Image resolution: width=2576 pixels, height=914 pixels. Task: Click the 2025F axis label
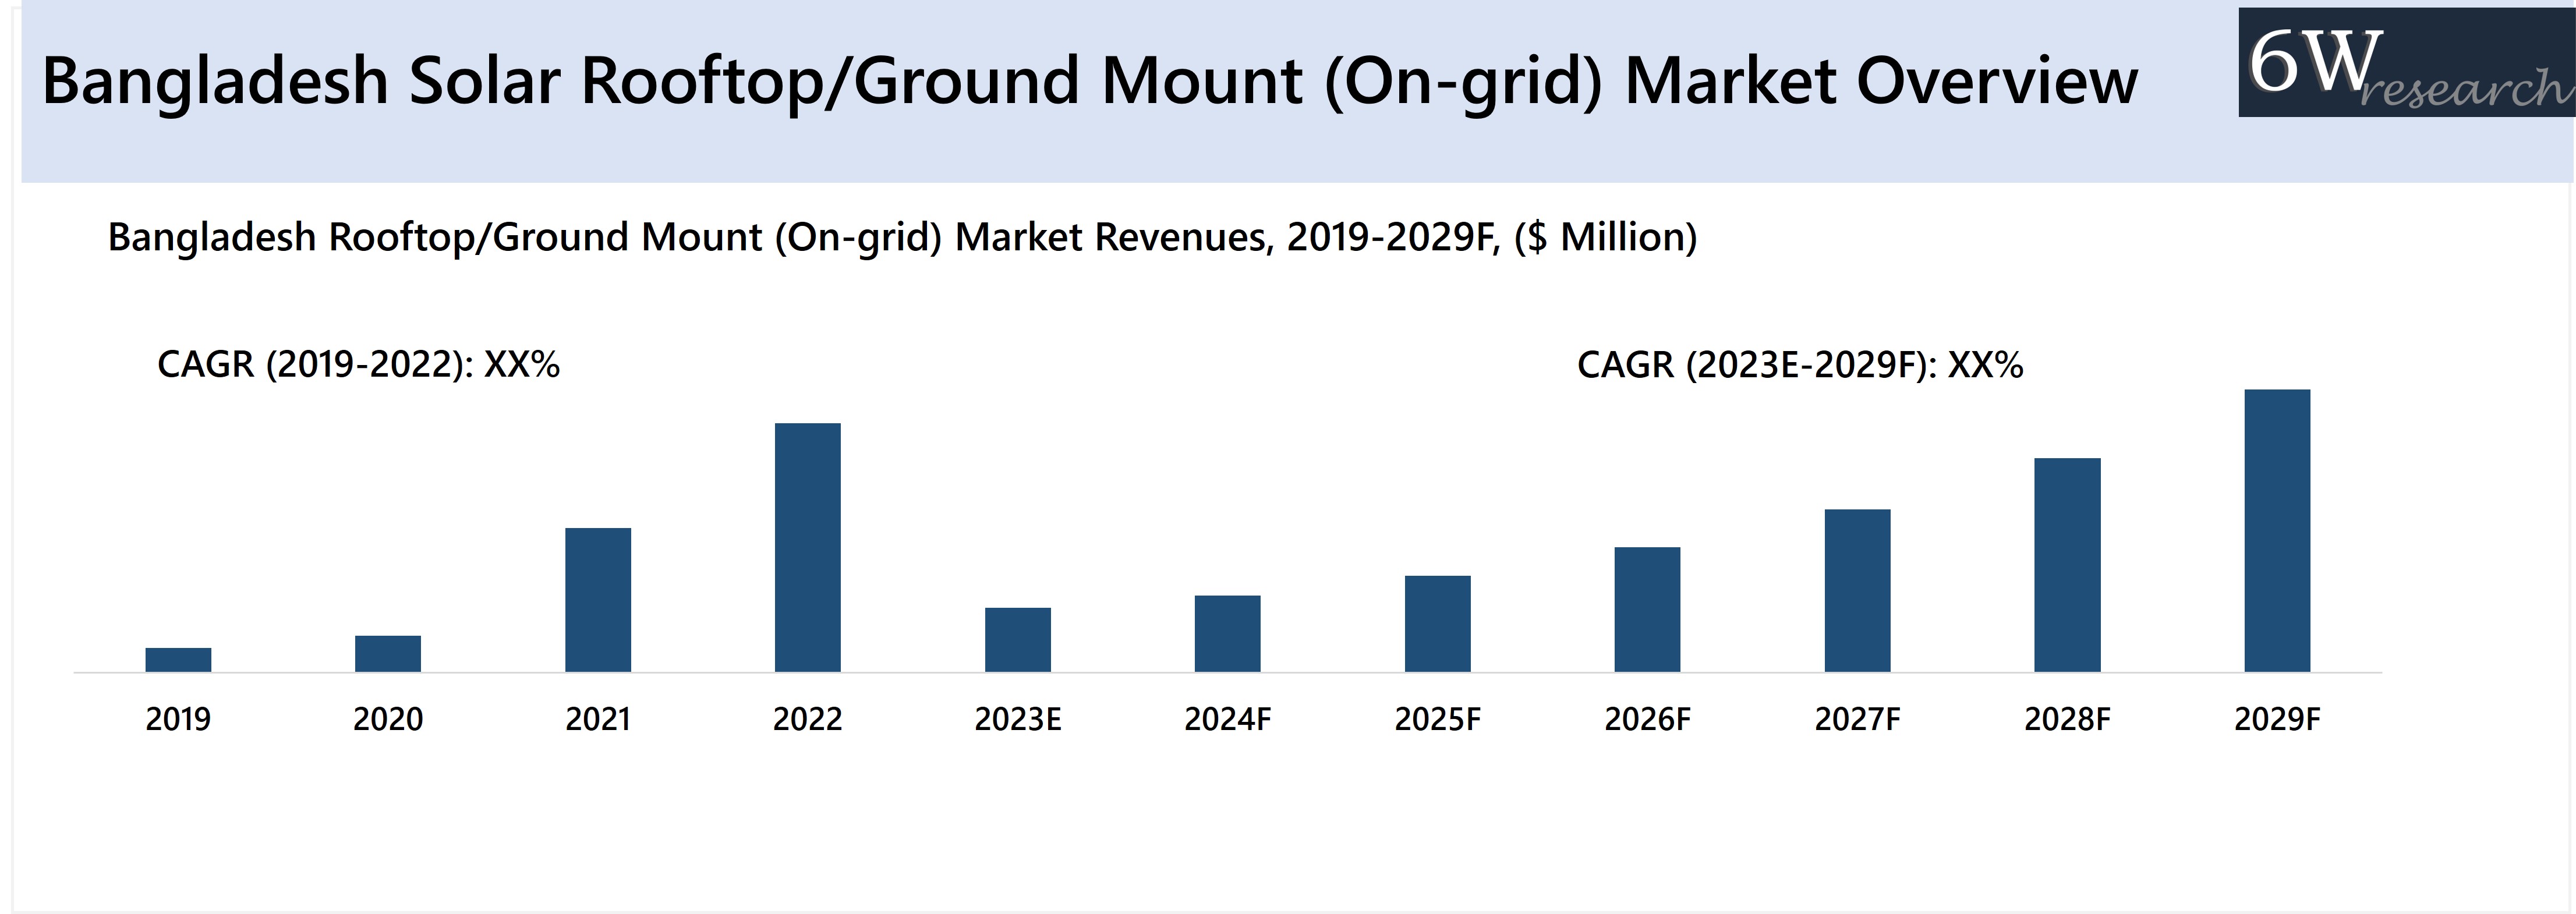tap(1438, 719)
